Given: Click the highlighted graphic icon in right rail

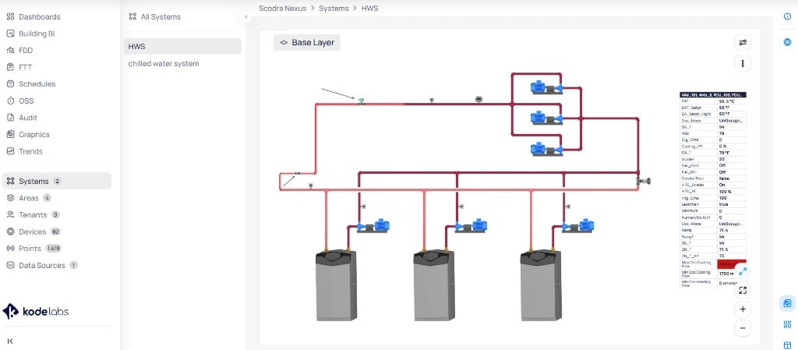Looking at the screenshot, I should pyautogui.click(x=787, y=304).
